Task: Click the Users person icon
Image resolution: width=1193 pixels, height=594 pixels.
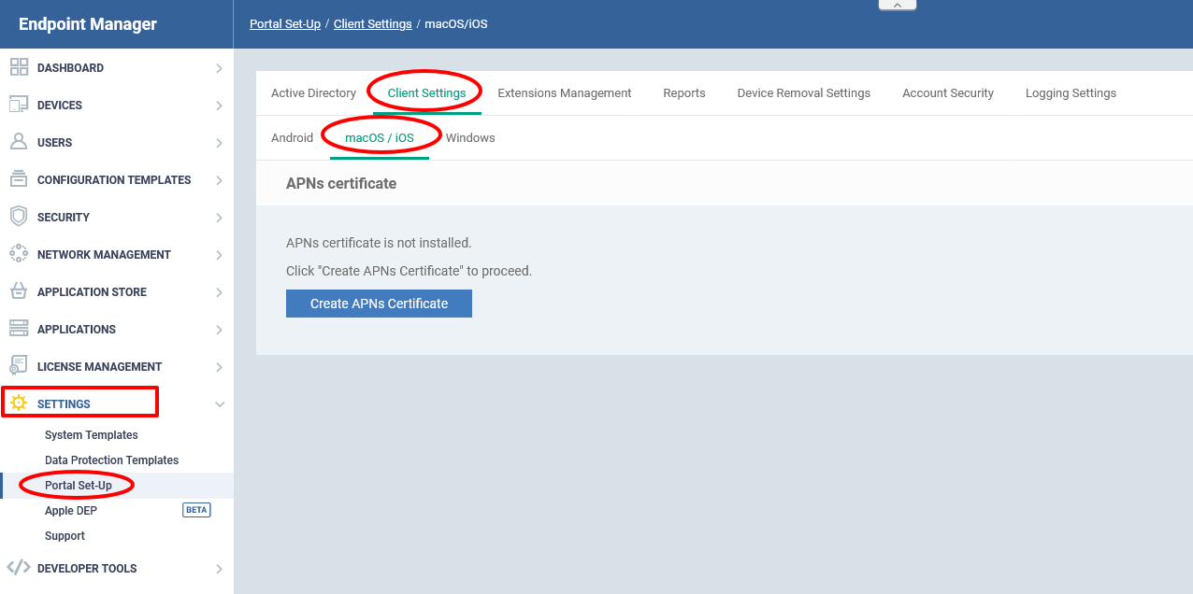Action: click(19, 142)
